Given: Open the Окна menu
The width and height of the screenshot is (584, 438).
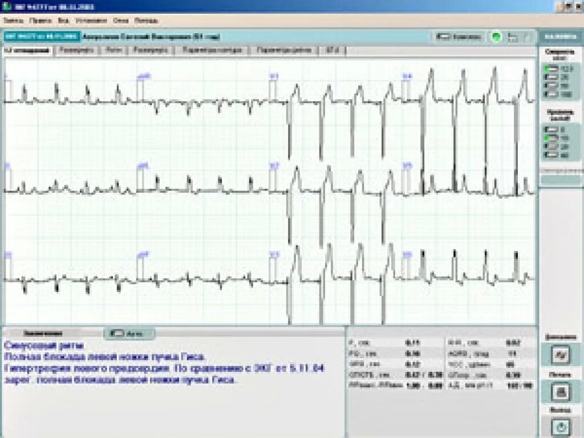Looking at the screenshot, I should [x=121, y=21].
